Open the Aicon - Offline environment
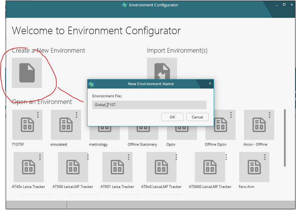The height and width of the screenshot is (210, 296). point(259,125)
